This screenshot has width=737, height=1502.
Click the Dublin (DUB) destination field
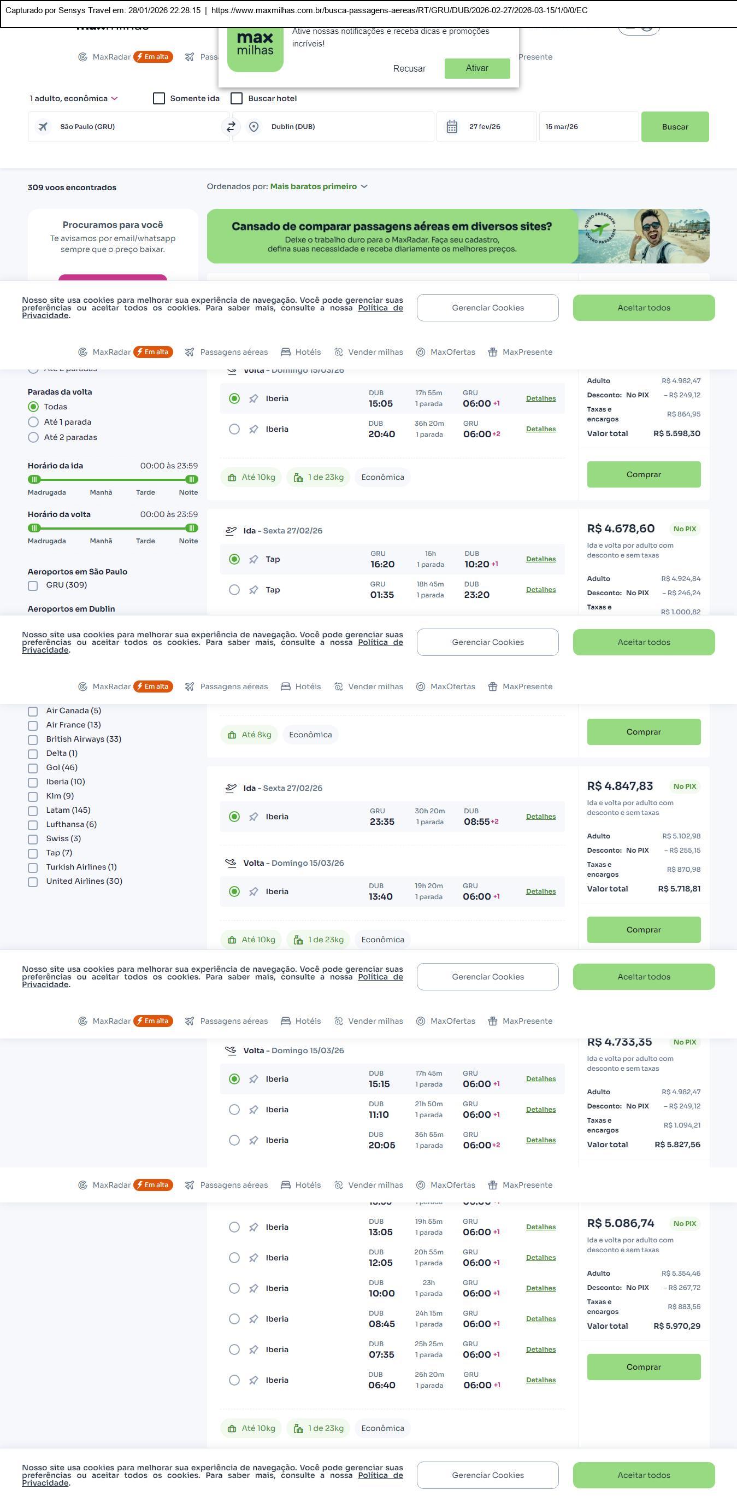tap(344, 126)
